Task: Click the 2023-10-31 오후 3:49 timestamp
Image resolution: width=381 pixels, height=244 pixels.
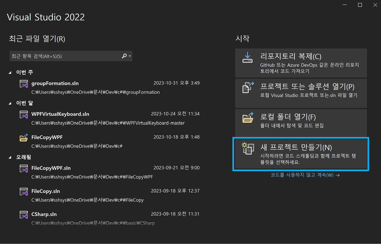Action: (176, 83)
